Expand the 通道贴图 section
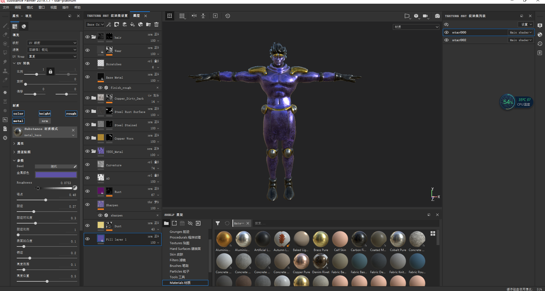545x291 pixels. coord(14,152)
